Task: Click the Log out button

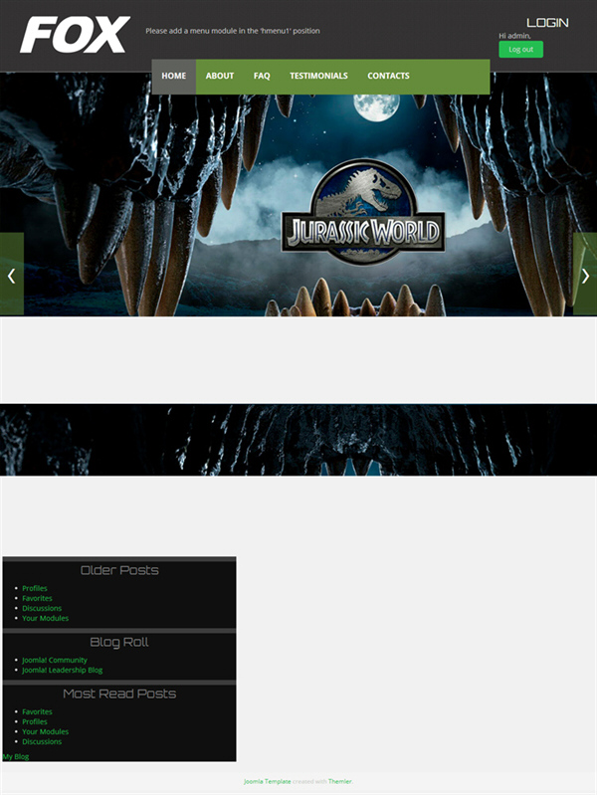Action: point(521,49)
